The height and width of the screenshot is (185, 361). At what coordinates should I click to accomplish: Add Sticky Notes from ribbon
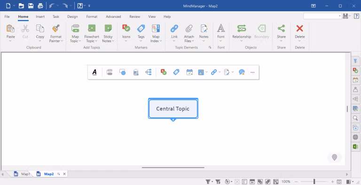(108, 28)
